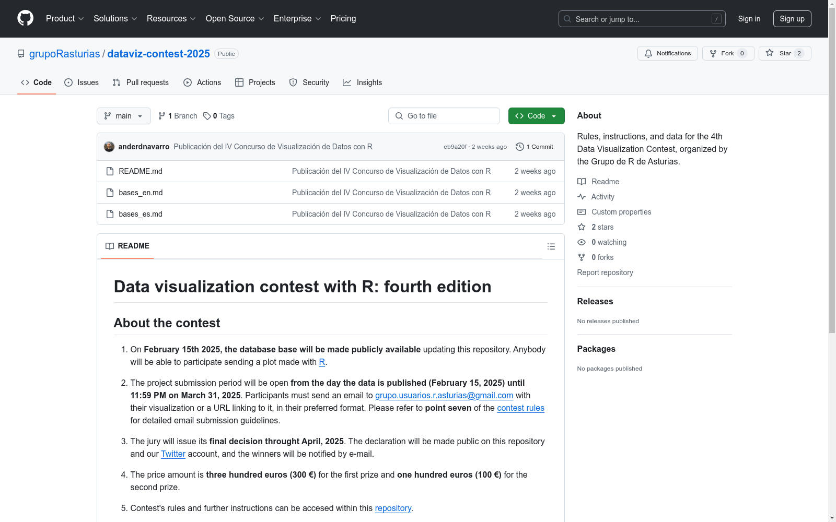Screen dimensions: 836x522
Task: Click the Sign in link
Action: point(749,19)
